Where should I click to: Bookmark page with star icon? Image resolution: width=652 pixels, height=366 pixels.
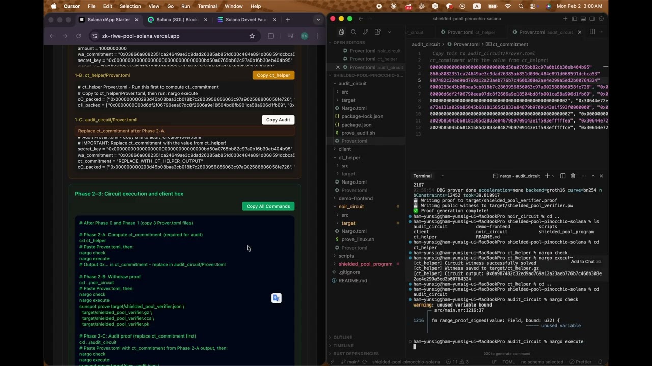click(x=252, y=36)
